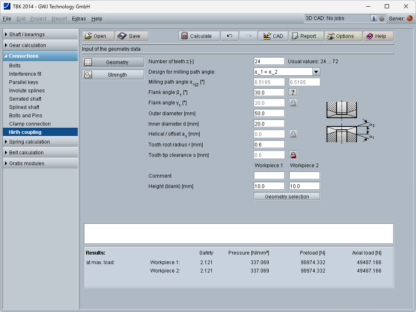Click the Open file toolbar button
Image resolution: width=416 pixels, height=312 pixels.
[x=98, y=36]
